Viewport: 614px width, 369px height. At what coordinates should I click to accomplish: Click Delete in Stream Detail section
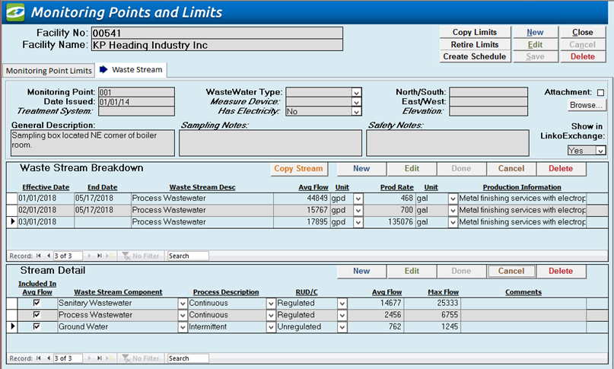[561, 271]
